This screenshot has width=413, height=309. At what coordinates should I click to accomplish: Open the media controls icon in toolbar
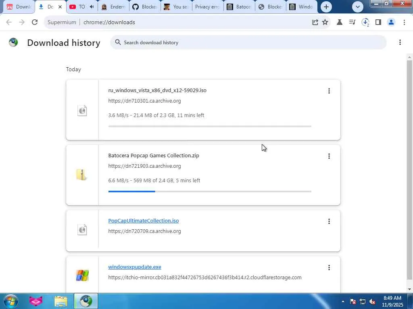(352, 23)
